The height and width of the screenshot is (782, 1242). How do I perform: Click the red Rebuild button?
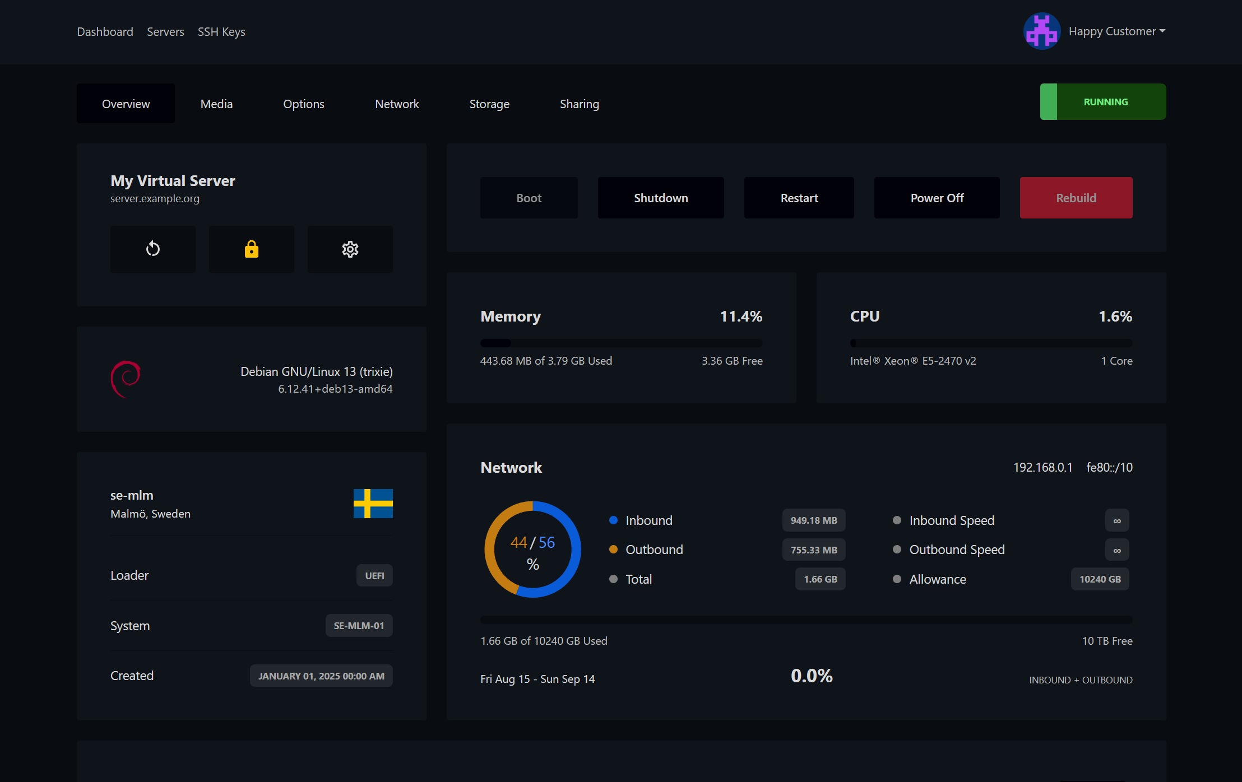tap(1076, 198)
